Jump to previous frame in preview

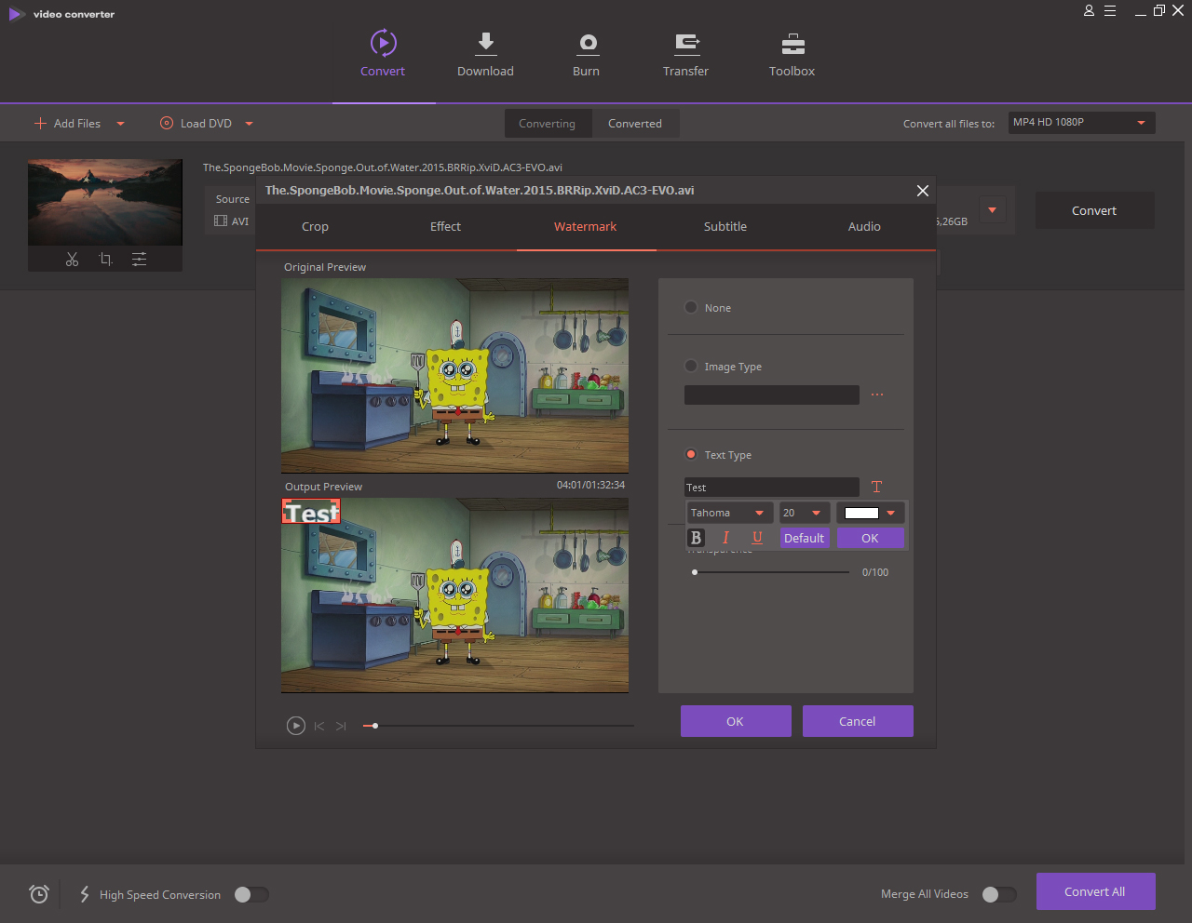[x=319, y=726]
